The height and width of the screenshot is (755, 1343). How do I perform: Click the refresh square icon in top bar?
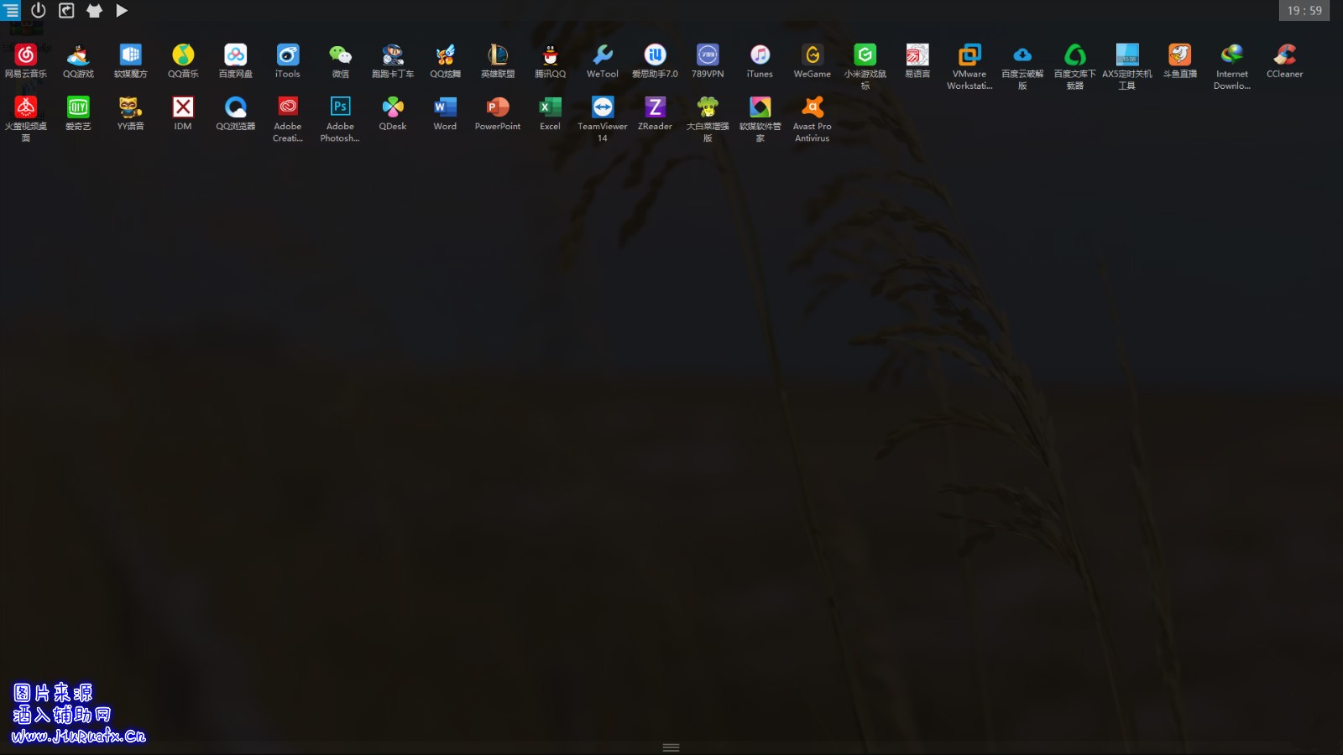pos(66,10)
